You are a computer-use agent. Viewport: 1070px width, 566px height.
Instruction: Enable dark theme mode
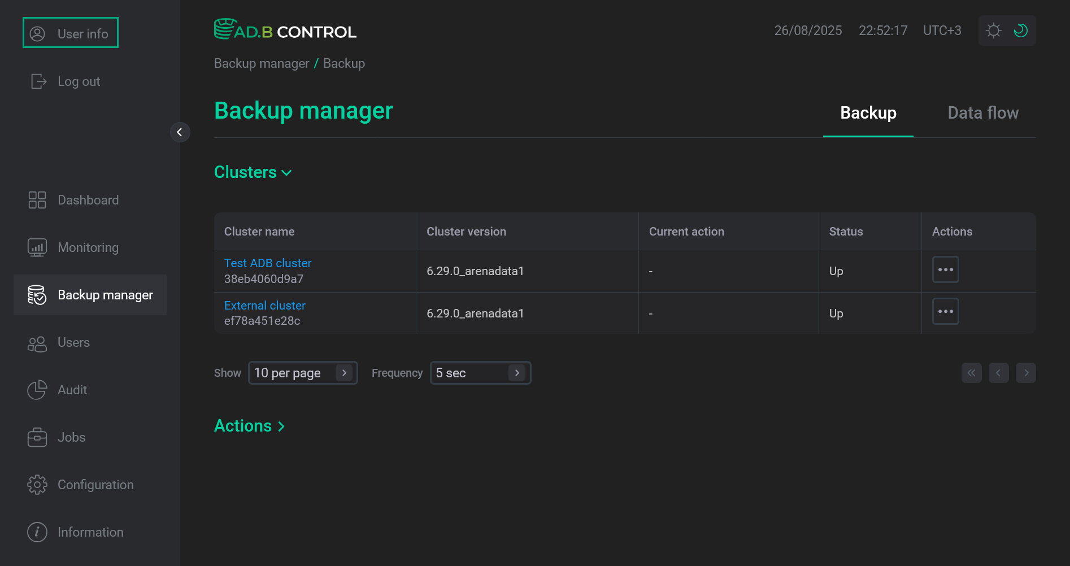click(x=1020, y=31)
